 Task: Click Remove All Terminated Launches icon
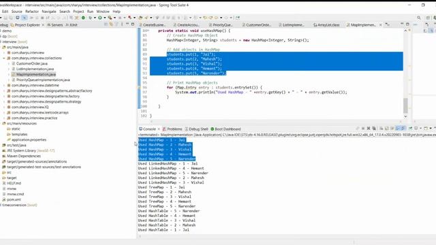point(374,129)
